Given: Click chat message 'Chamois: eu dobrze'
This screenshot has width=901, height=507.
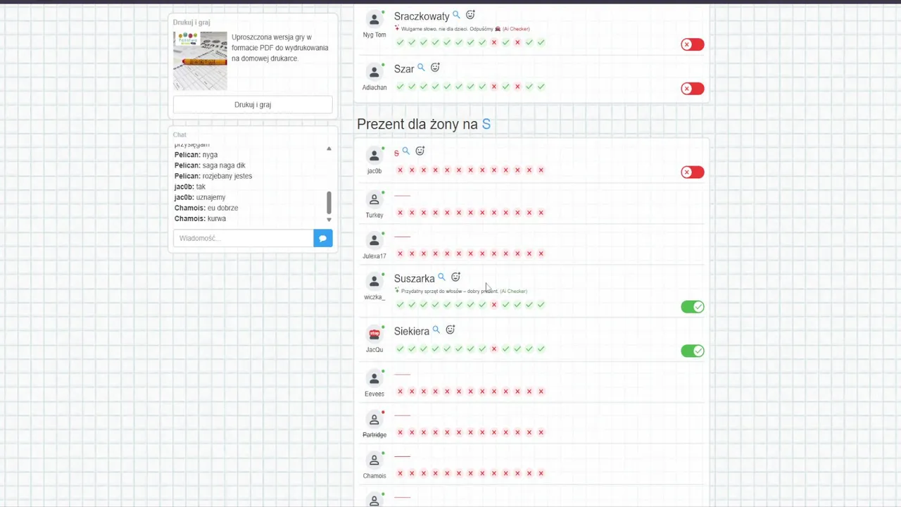Looking at the screenshot, I should coord(206,208).
